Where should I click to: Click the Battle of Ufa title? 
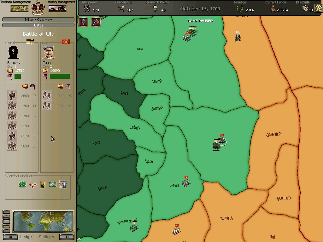38,34
